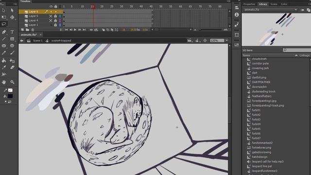
Task: Toggle the lock on Layer 5
Action: tap(55, 16)
